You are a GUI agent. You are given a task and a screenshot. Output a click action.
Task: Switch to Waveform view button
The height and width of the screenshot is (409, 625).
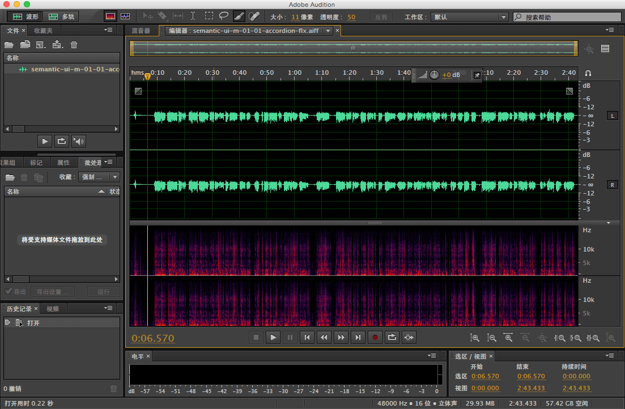pyautogui.click(x=25, y=17)
